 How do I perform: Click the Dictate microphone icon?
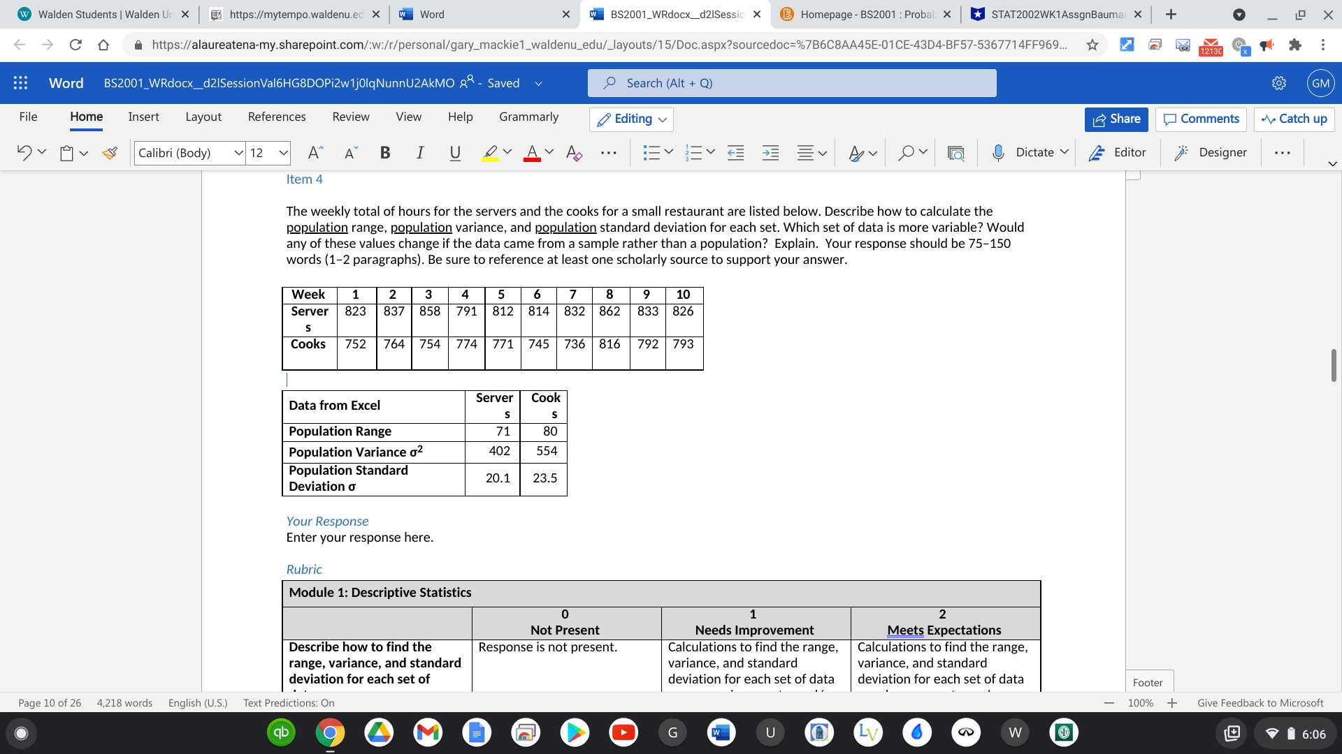coord(998,152)
